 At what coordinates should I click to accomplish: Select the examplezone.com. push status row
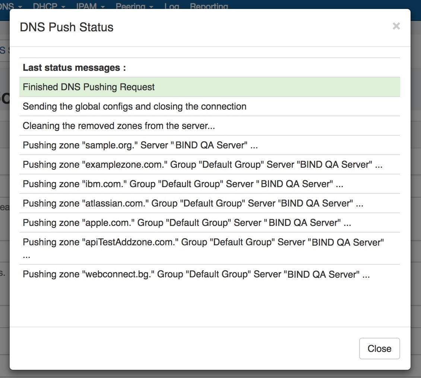coord(202,164)
